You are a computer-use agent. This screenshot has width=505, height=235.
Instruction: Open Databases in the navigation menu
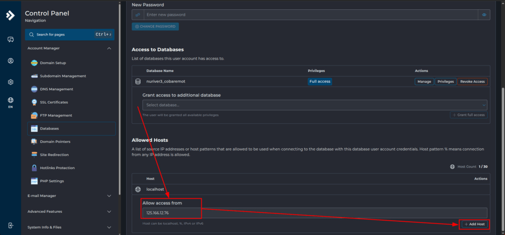[x=49, y=129]
